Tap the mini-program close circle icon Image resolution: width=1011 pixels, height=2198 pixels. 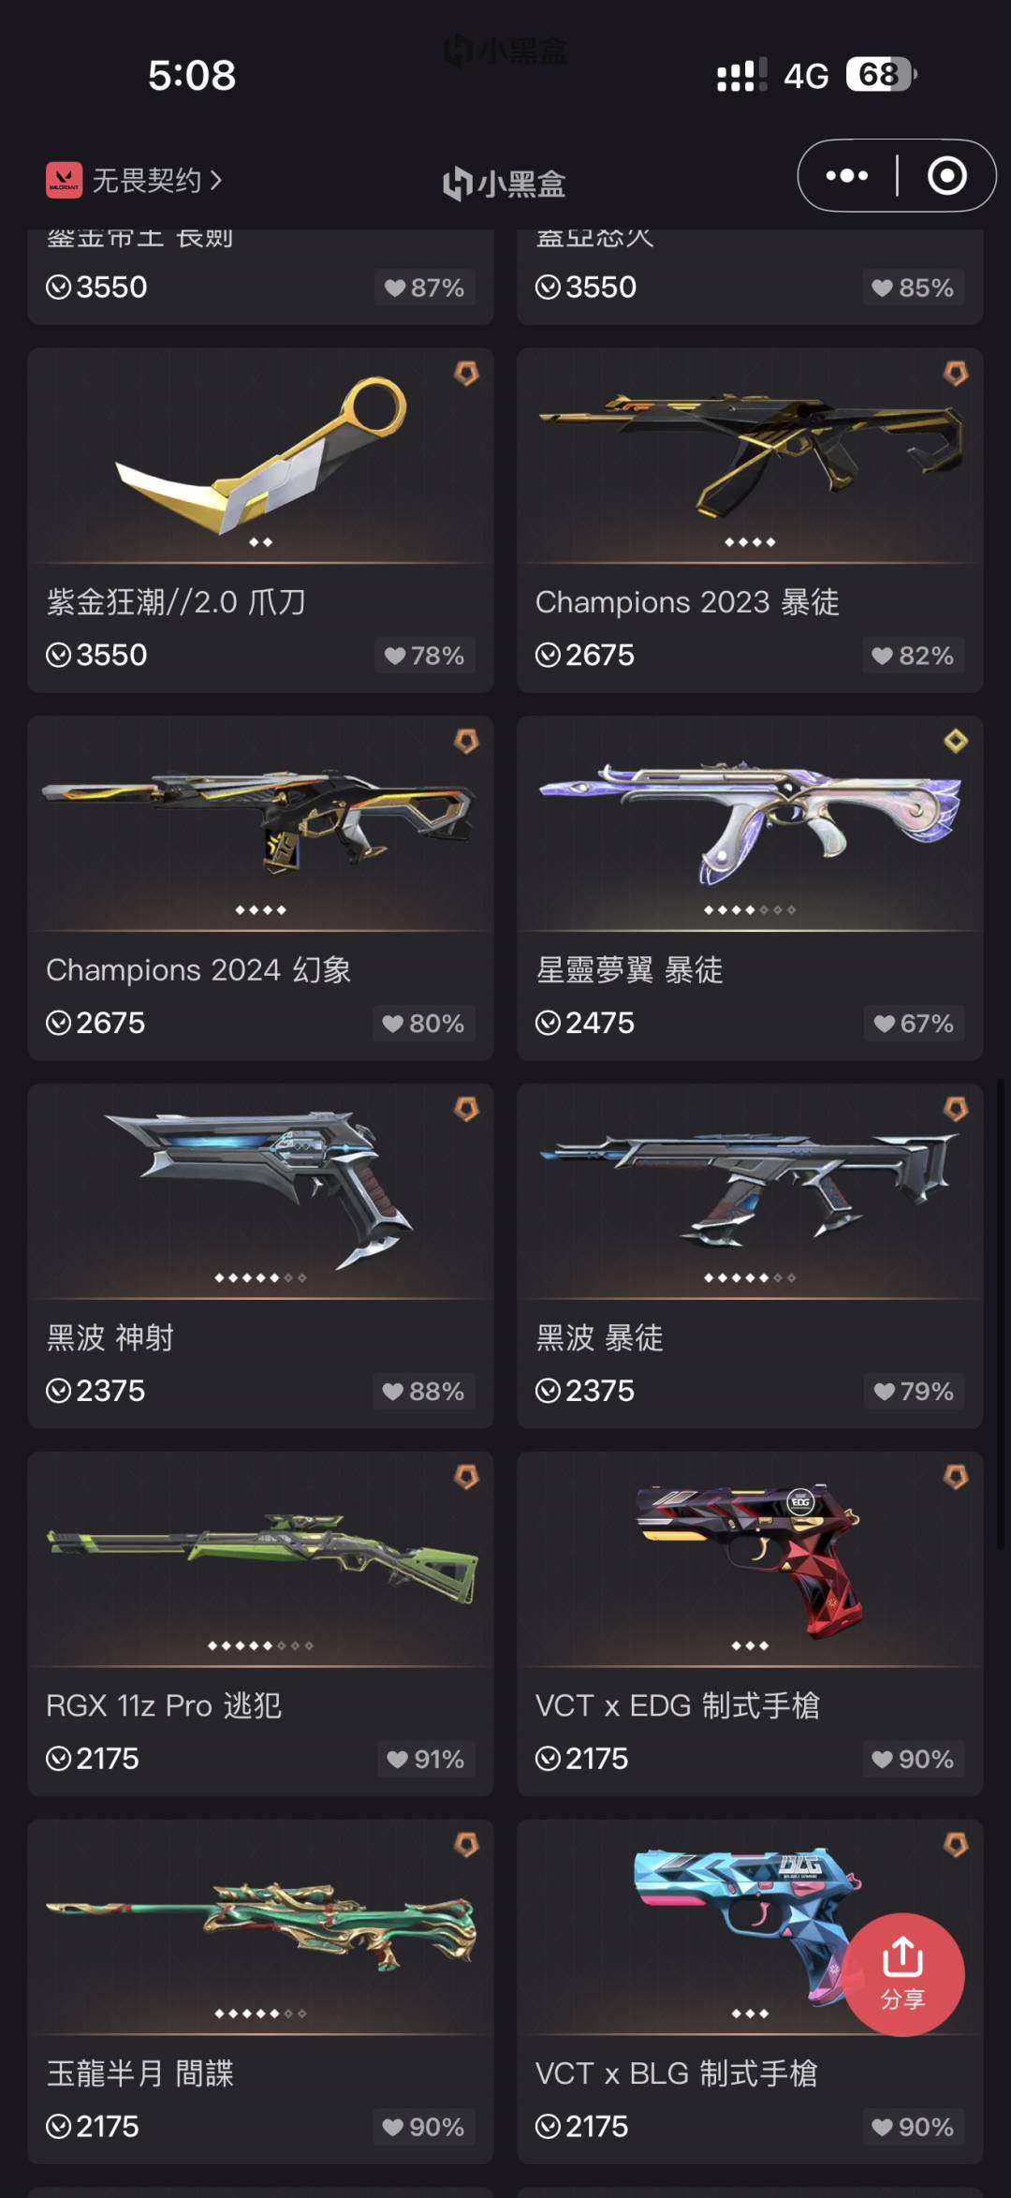click(946, 175)
